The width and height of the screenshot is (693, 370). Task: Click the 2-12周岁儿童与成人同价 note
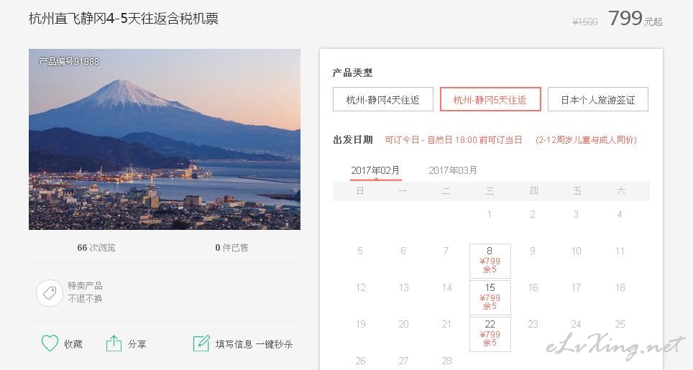(586, 140)
